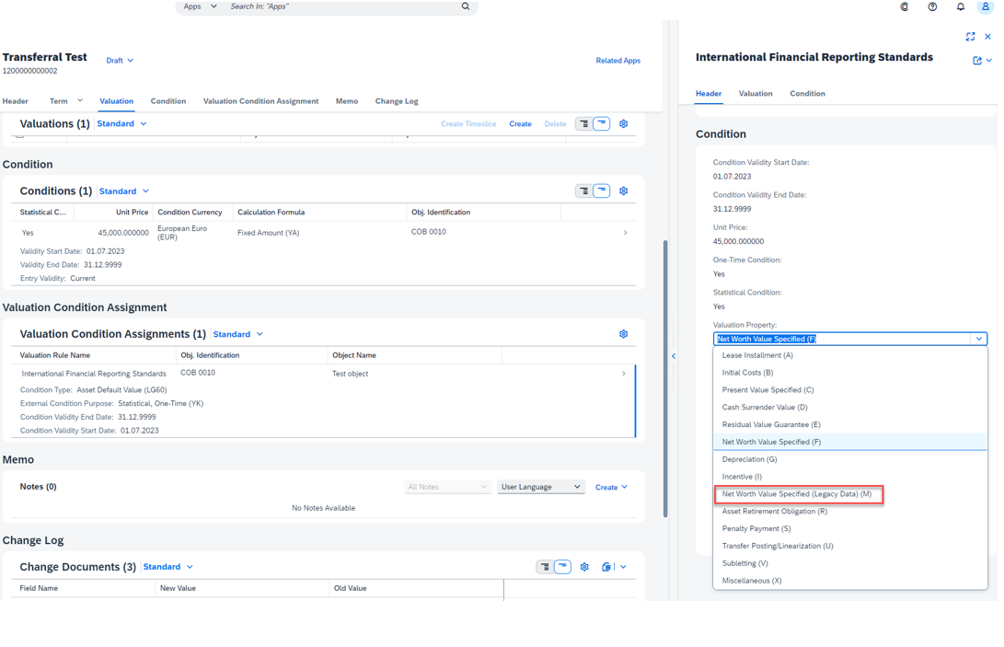Screen dimensions: 1004x647
Task: Open the Valuation Condition Assignment tab
Action: [x=260, y=101]
